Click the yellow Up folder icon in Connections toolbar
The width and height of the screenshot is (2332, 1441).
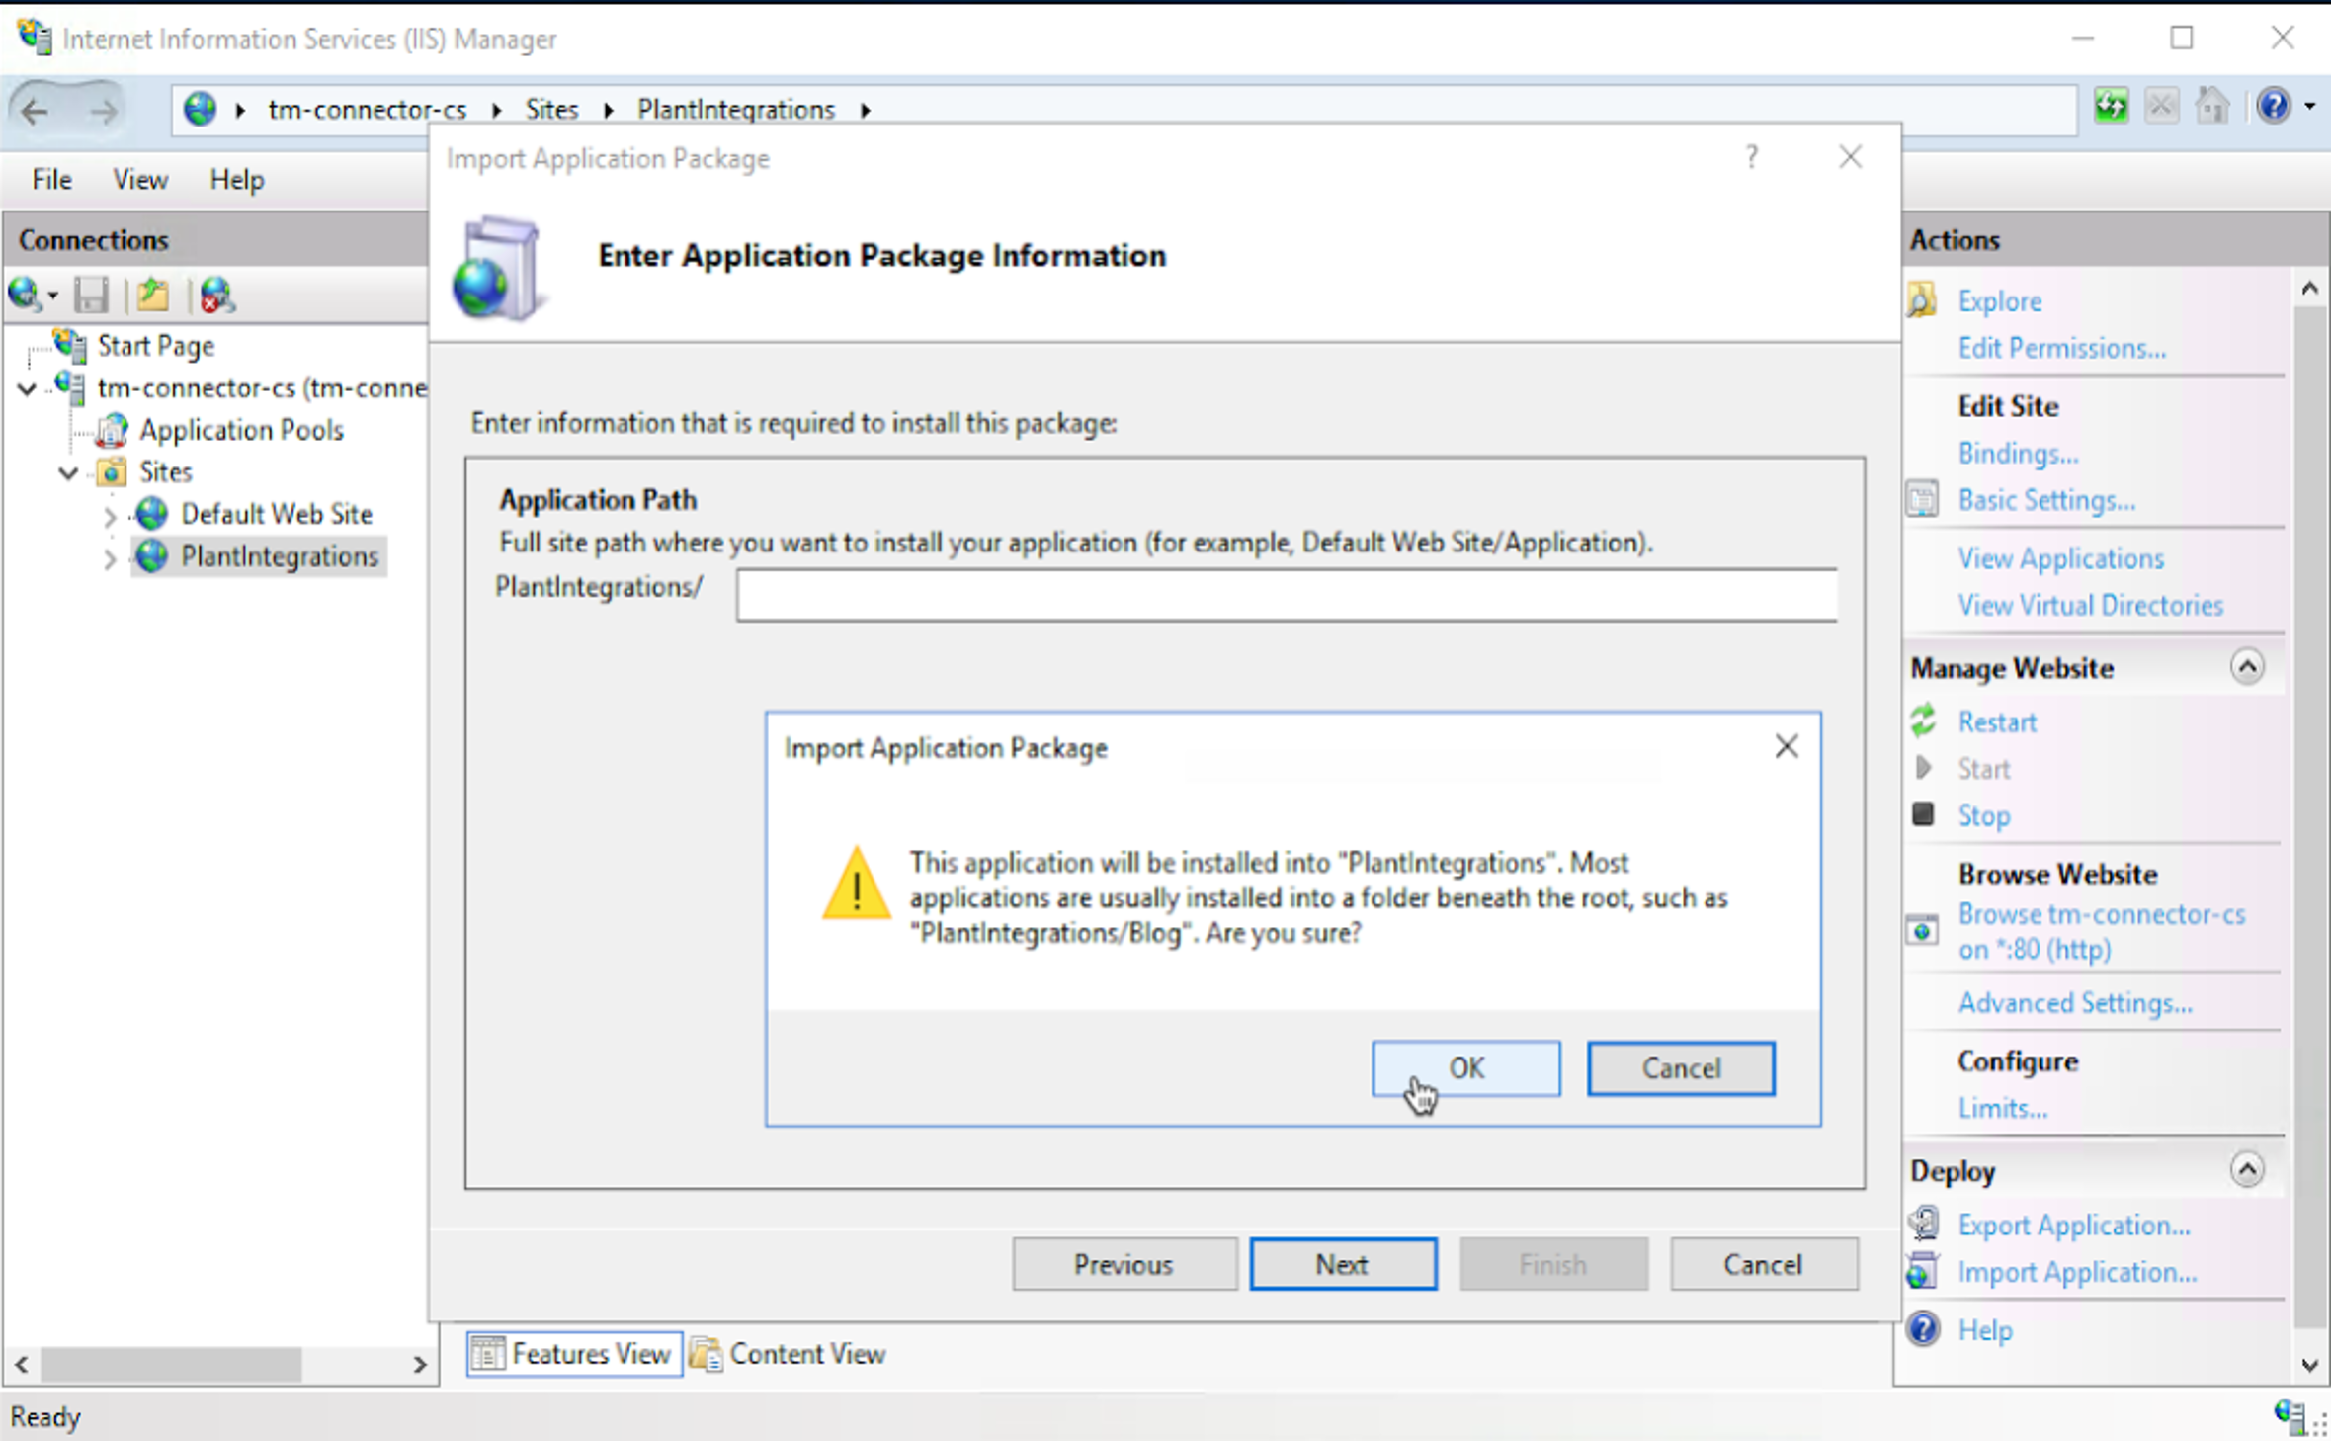pos(153,295)
